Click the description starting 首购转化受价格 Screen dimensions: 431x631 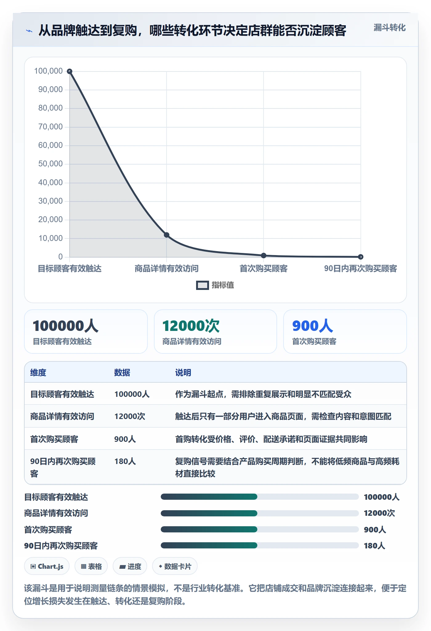[271, 439]
